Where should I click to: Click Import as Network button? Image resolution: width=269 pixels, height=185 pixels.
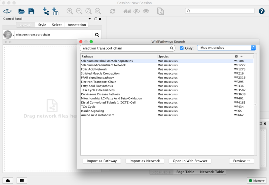point(145,161)
